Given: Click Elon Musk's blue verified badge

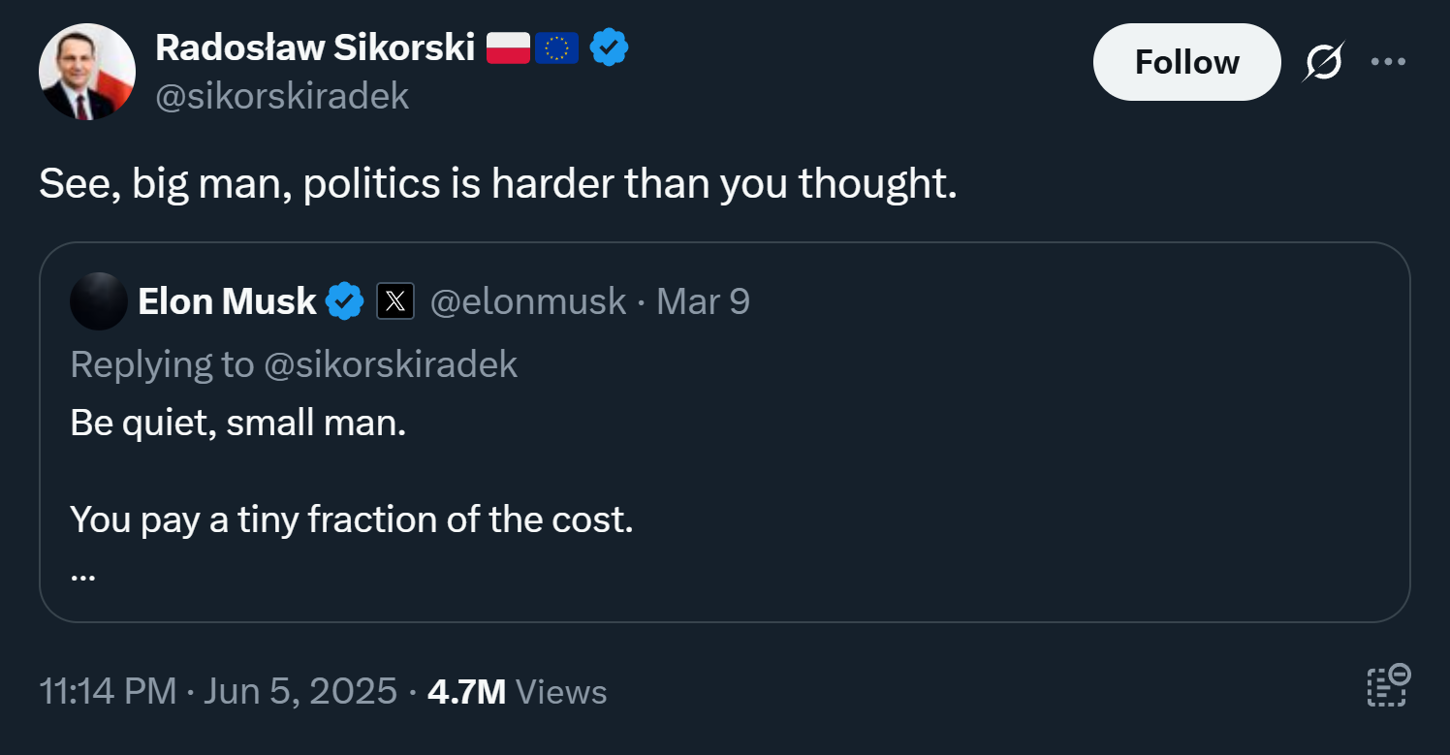Looking at the screenshot, I should (344, 301).
